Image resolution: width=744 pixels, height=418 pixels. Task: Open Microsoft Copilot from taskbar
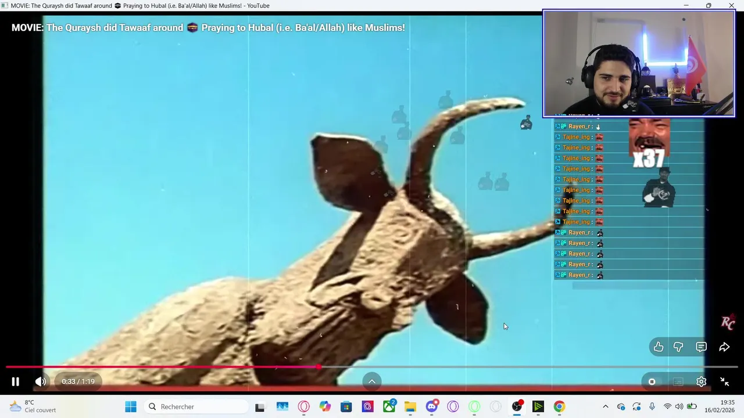325,406
